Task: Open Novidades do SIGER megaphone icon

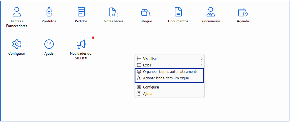Action: [81, 44]
